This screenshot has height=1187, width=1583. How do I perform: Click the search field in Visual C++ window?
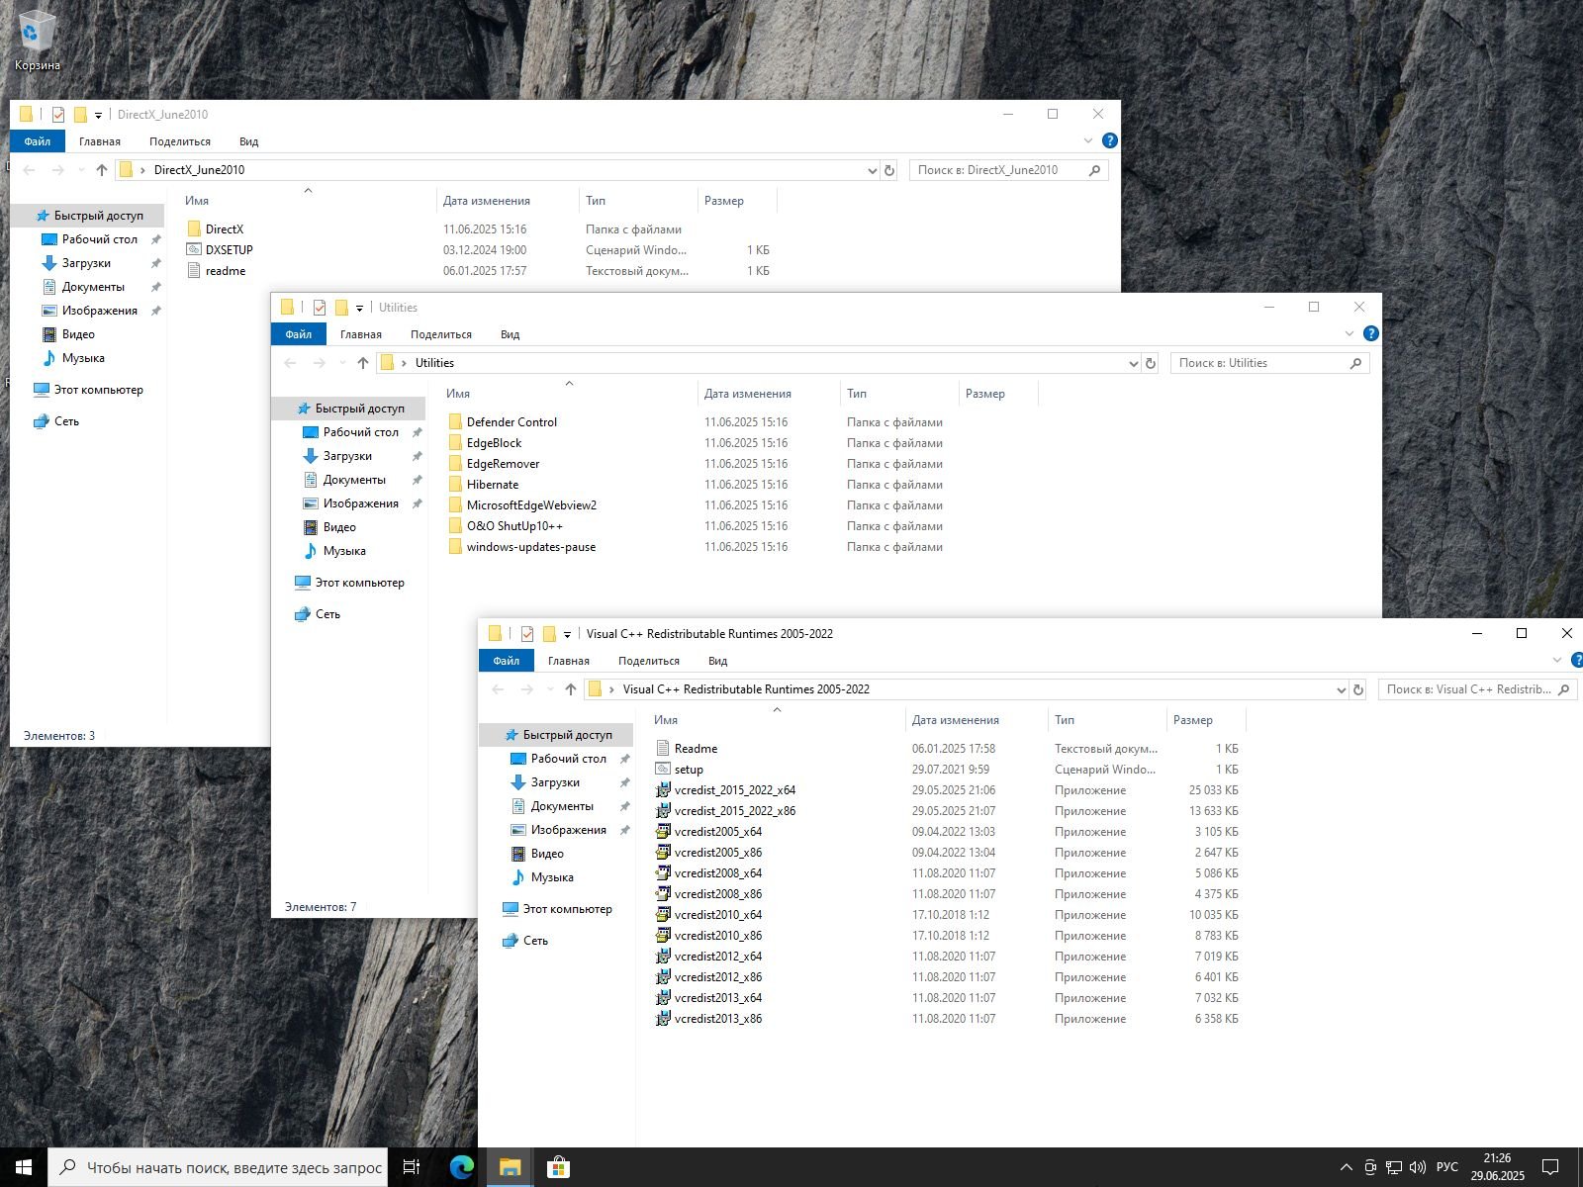[1477, 689]
